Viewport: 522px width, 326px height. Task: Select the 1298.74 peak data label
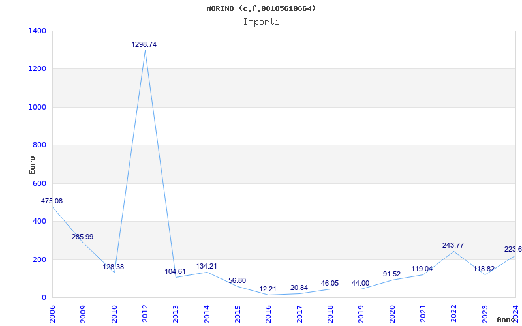point(144,44)
